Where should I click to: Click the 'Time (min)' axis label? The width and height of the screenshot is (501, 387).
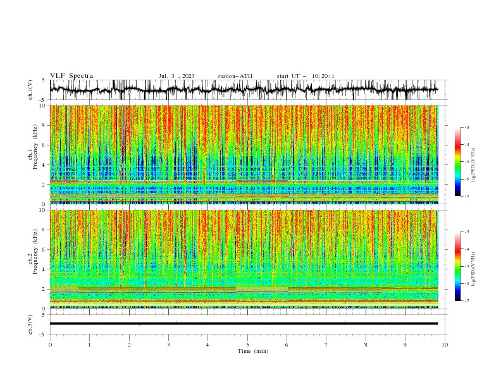click(253, 351)
